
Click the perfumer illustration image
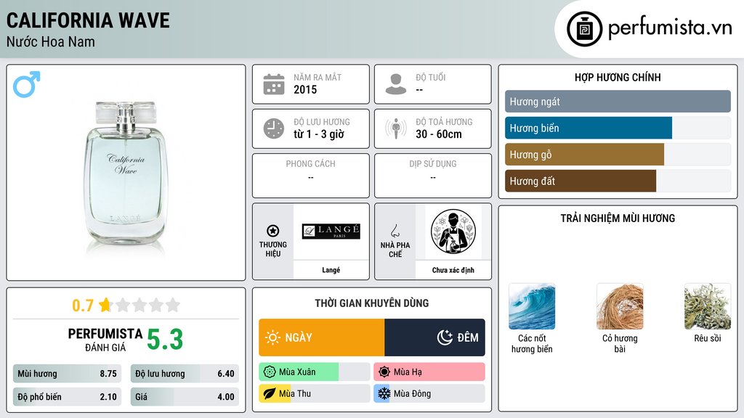click(453, 231)
